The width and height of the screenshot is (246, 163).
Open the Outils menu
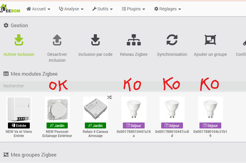103,9
